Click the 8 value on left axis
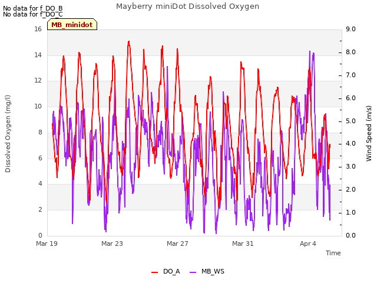The height and width of the screenshot is (283, 377). tap(40, 132)
